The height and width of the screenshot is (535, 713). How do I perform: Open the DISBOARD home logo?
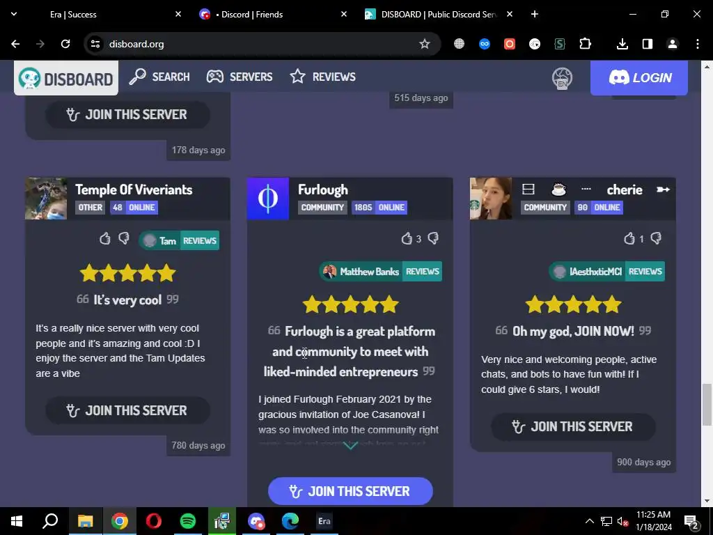click(66, 78)
